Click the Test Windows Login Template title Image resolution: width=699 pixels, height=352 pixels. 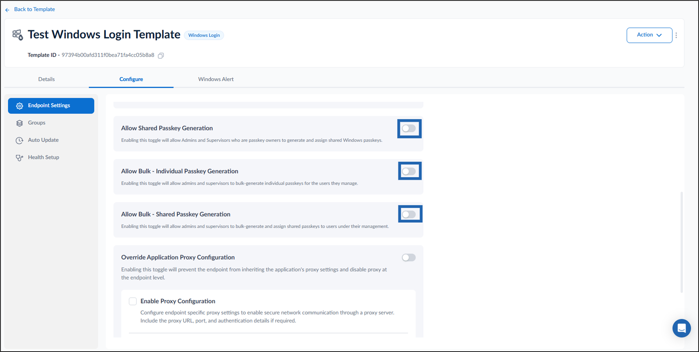[104, 34]
